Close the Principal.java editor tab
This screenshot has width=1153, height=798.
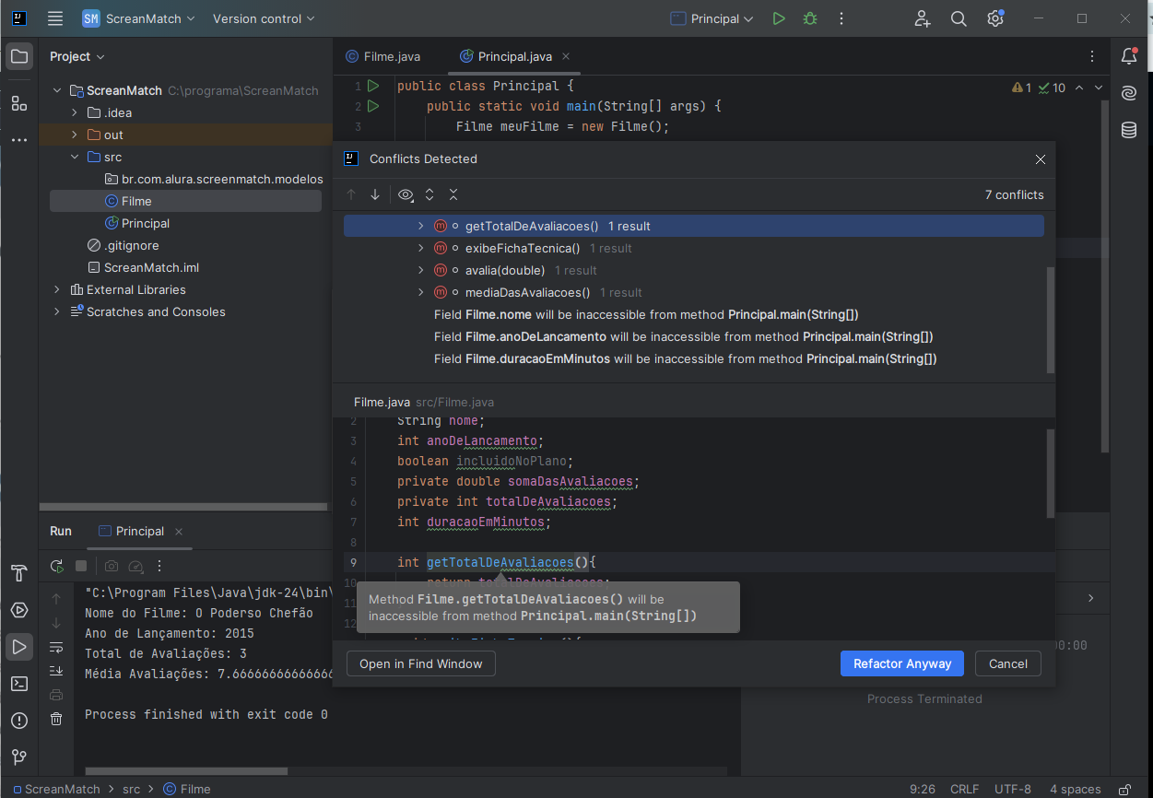(566, 56)
